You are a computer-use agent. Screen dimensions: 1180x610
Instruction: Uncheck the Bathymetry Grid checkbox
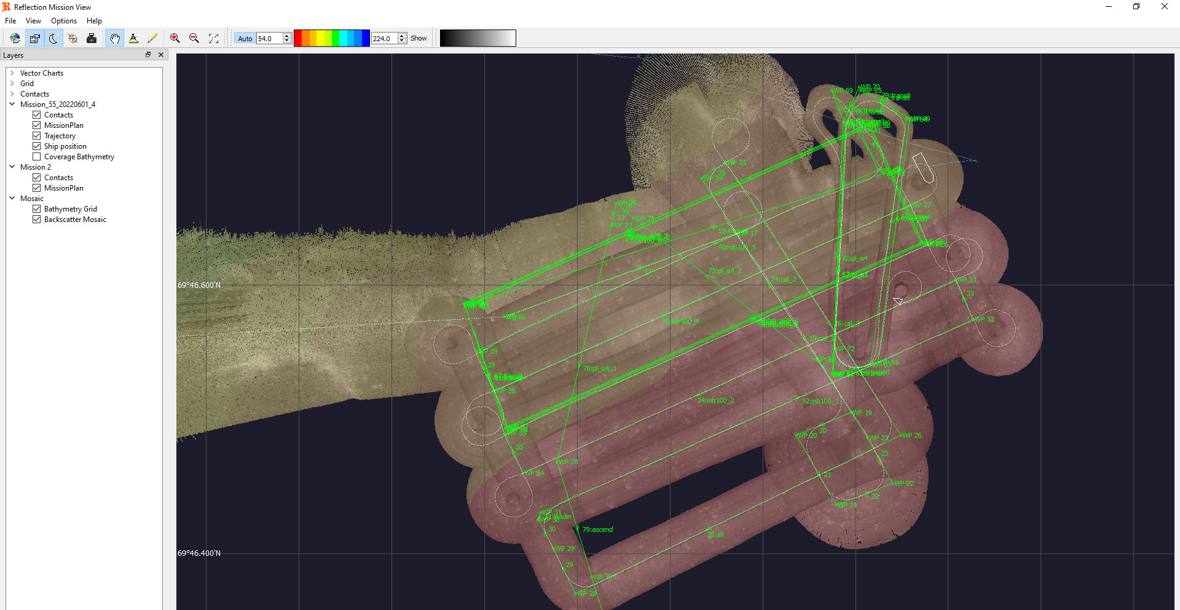tap(37, 209)
